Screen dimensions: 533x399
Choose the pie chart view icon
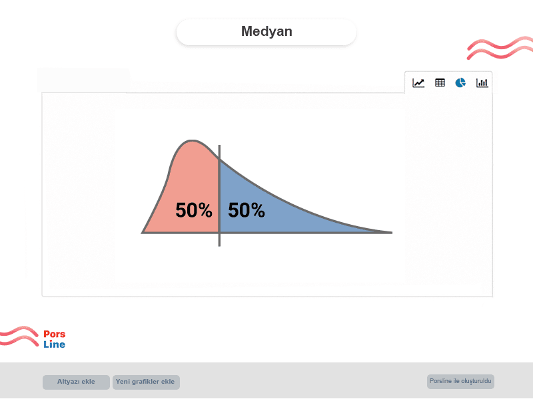tap(460, 82)
